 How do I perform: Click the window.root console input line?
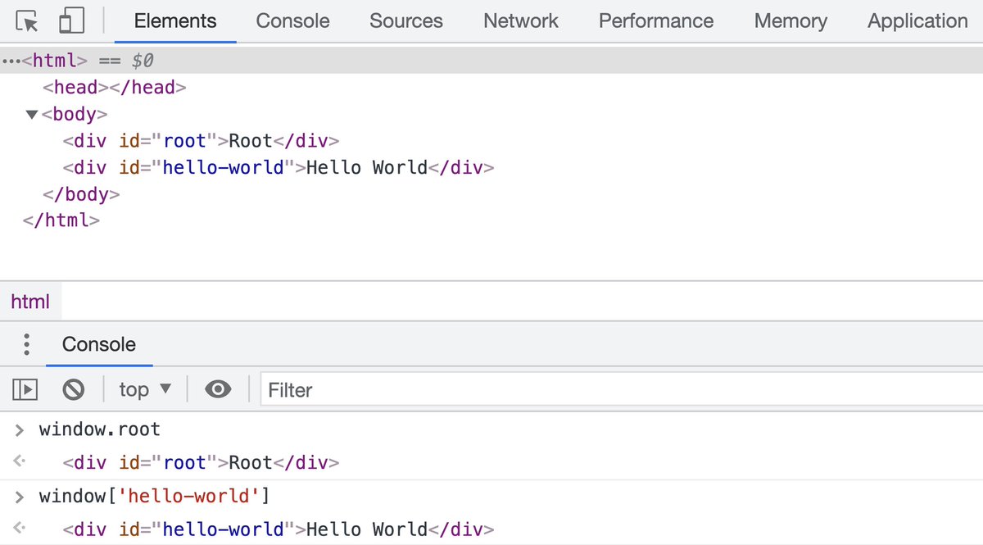(x=100, y=429)
